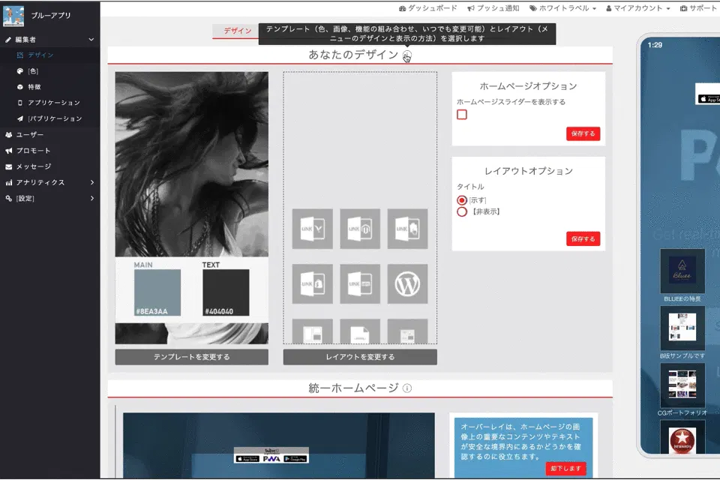This screenshot has height=480, width=720.
Task: Open ユーザー section in the sidebar
Action: (30, 135)
